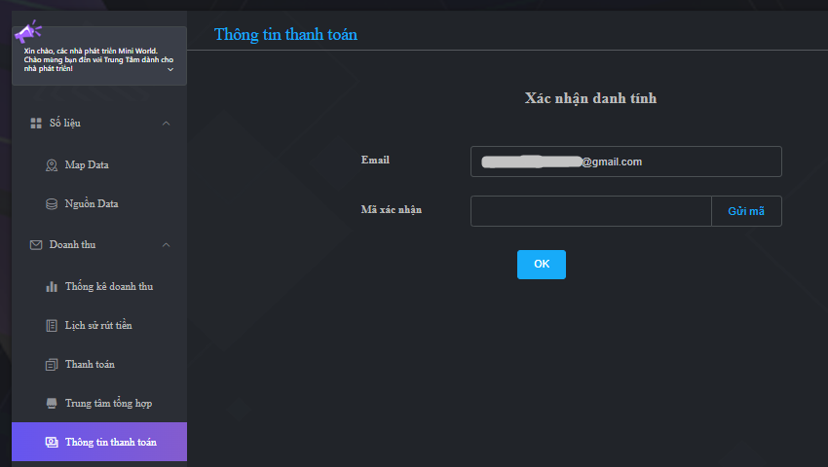The height and width of the screenshot is (467, 828).
Task: Click the Trung tâm tổng hợp icon
Action: tap(52, 403)
